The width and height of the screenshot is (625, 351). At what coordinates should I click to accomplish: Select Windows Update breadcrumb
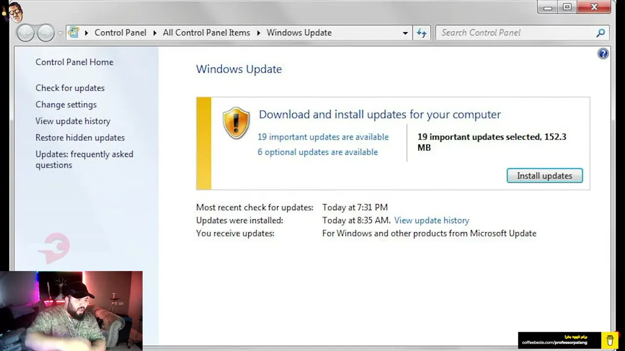299,33
